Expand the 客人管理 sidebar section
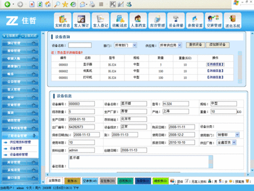254x191 pixels. pos(20,90)
